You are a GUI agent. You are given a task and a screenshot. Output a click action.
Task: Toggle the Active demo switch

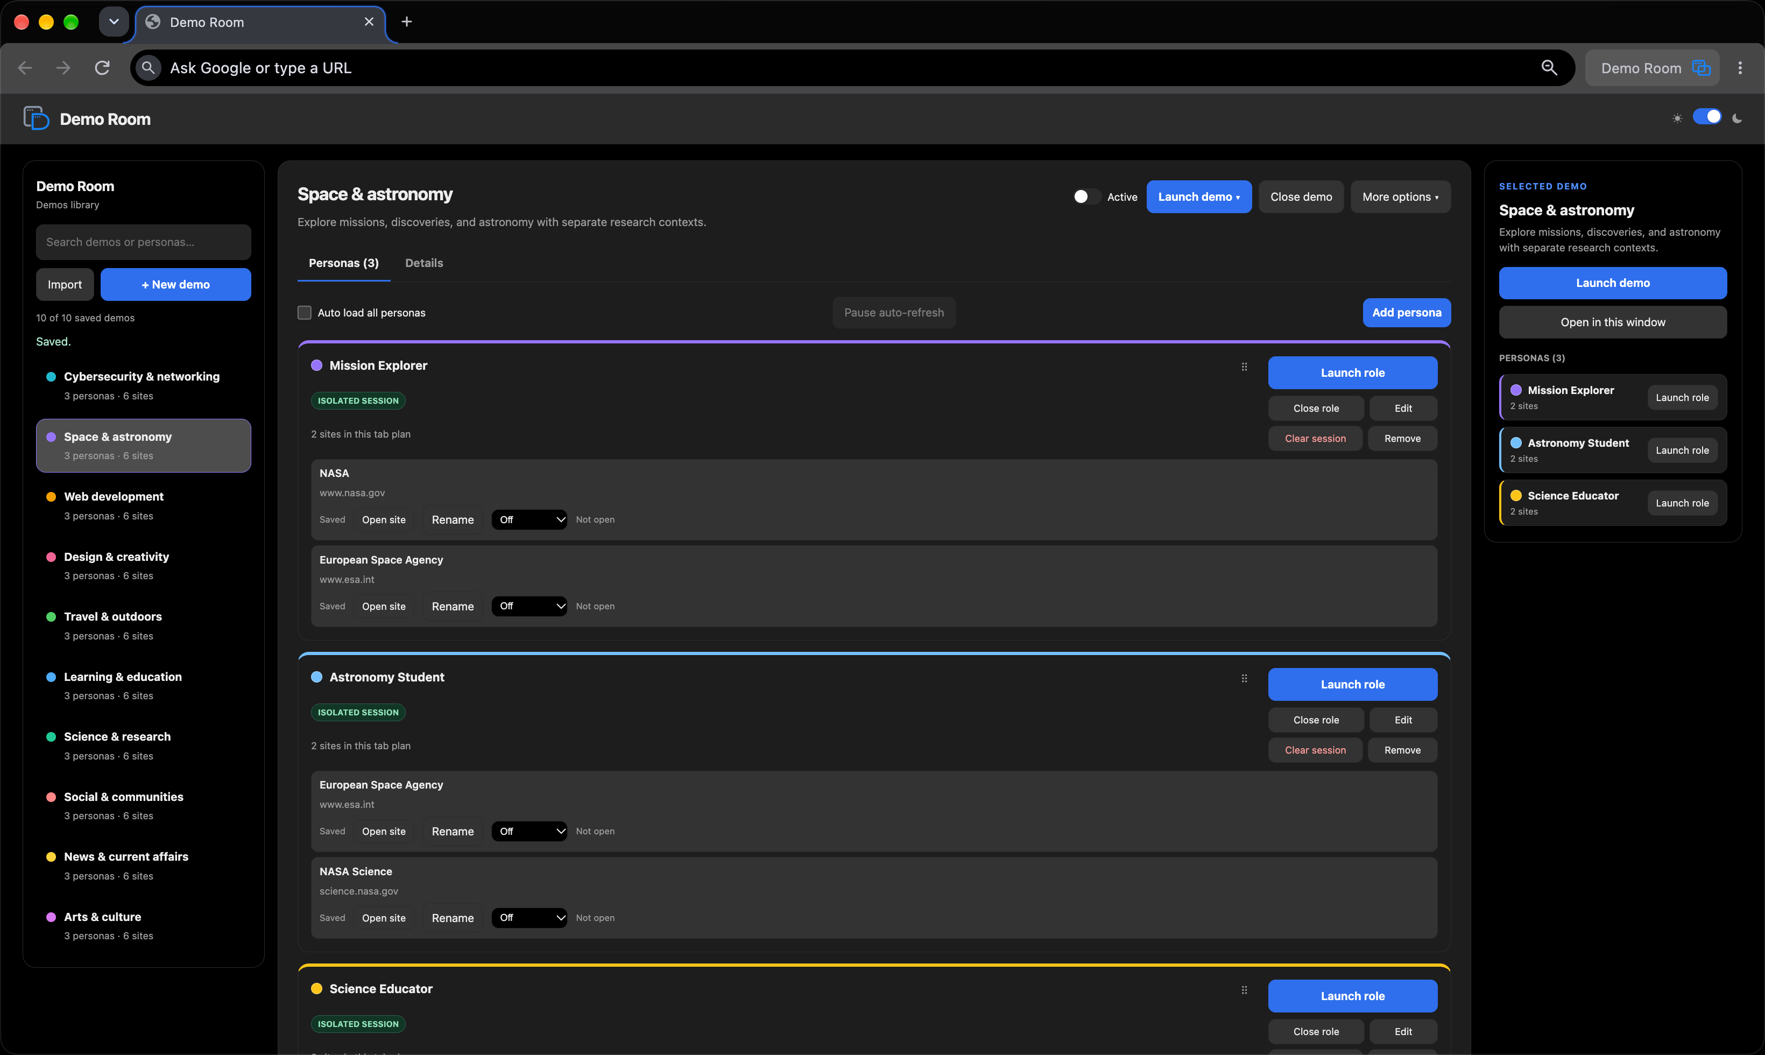[1086, 196]
